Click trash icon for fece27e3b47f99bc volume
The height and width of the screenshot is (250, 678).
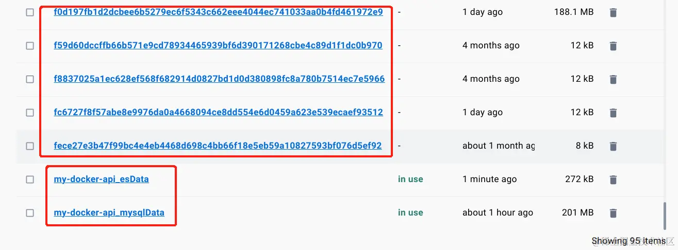point(613,146)
